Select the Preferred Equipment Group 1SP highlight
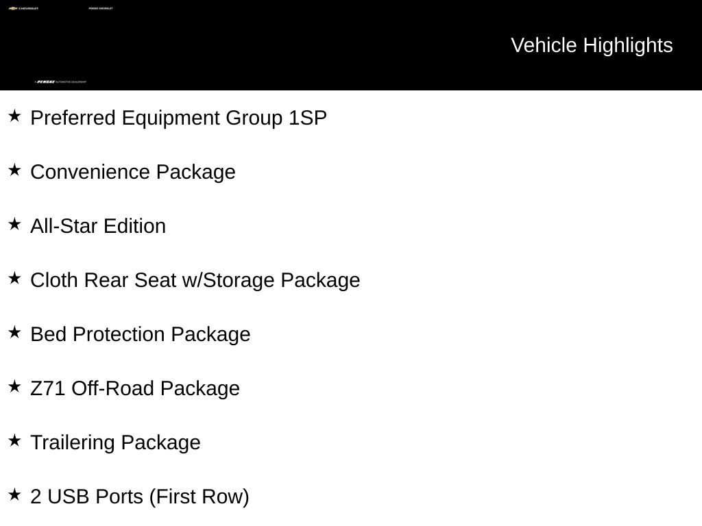Image resolution: width=702 pixels, height=526 pixels. (x=179, y=118)
